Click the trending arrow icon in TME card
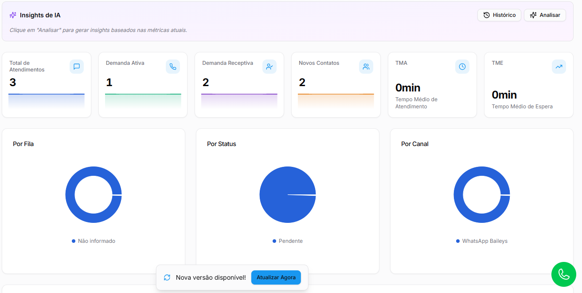This screenshot has height=293, width=582. tap(559, 67)
